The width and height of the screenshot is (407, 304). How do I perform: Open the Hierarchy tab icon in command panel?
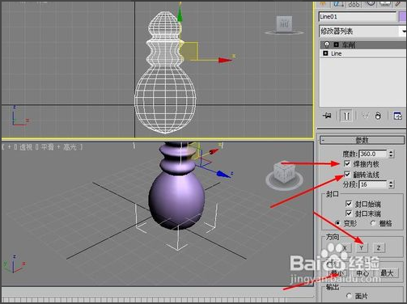(x=354, y=4)
